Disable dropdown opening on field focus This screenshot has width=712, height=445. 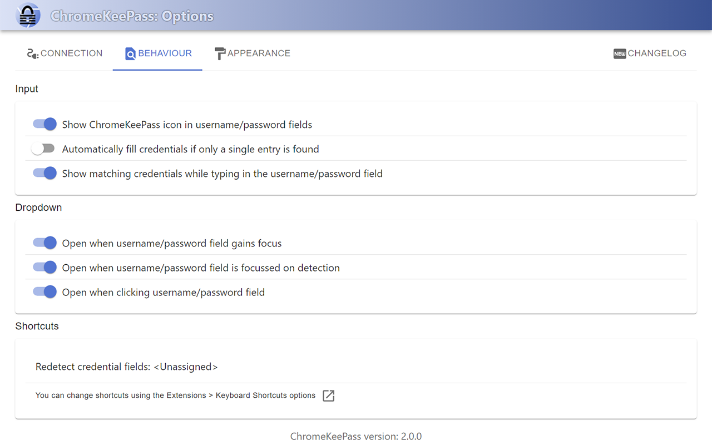point(44,243)
